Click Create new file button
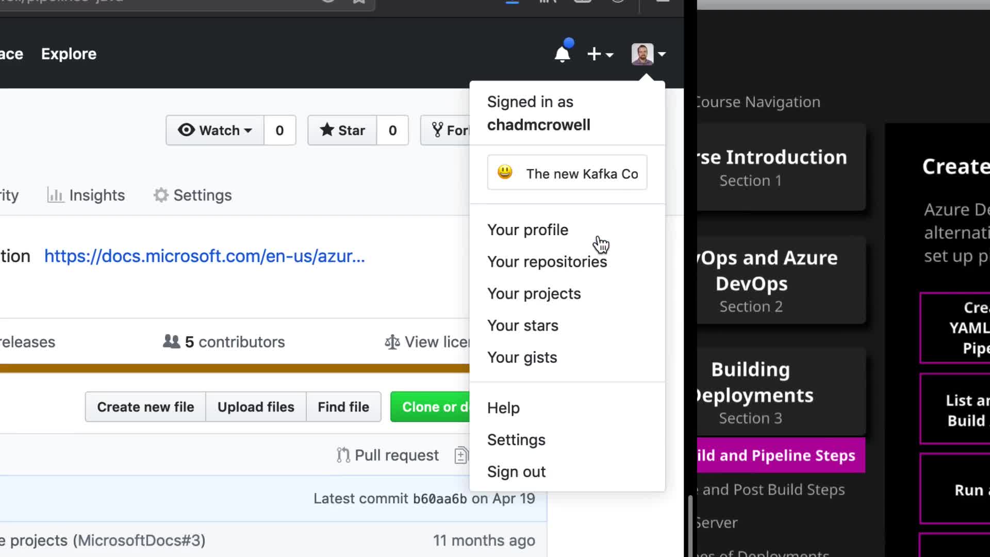Screen dimensions: 990x557 tap(145, 407)
